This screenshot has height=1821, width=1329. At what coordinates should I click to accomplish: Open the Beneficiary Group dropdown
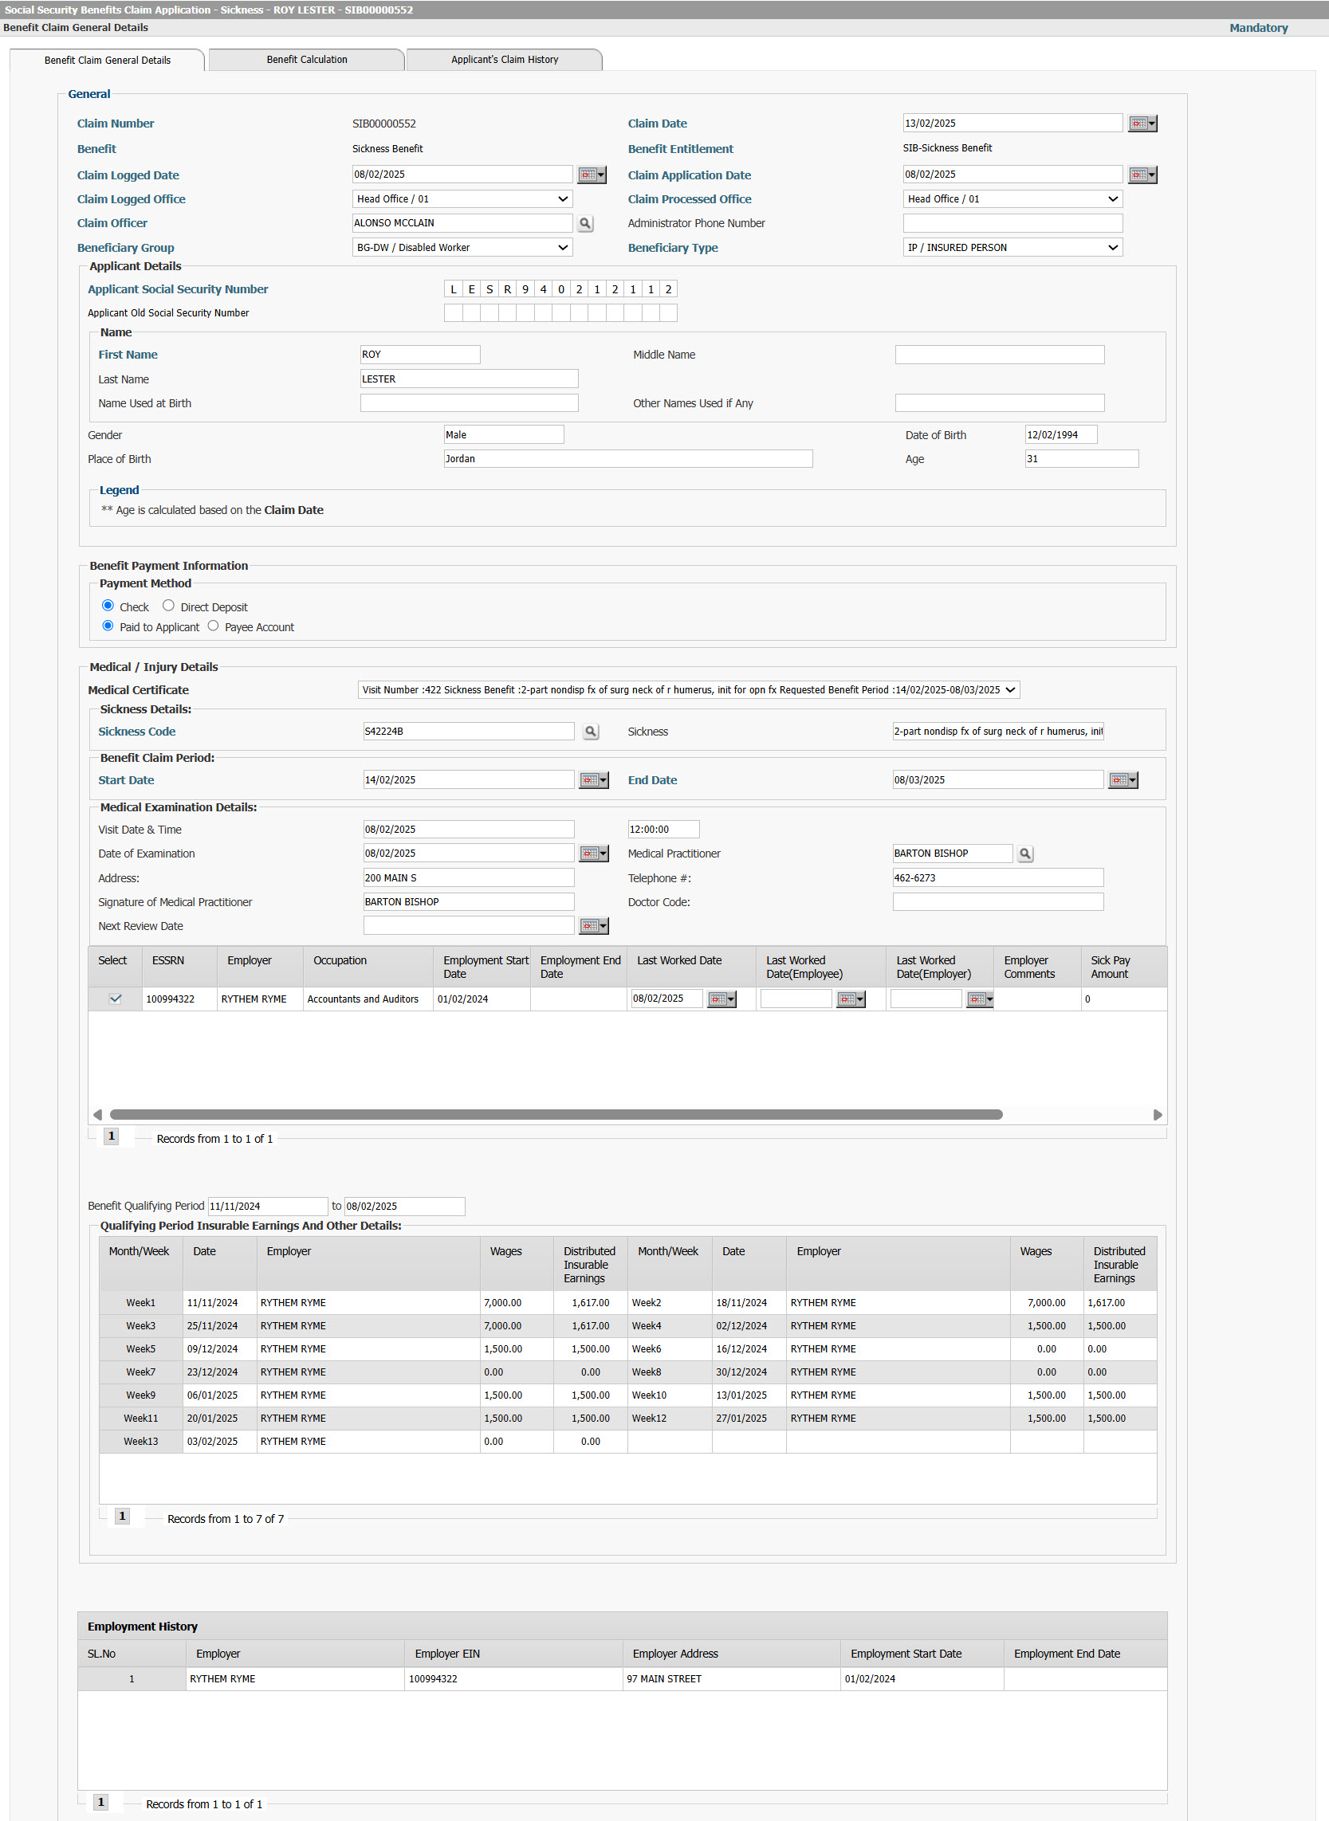462,248
